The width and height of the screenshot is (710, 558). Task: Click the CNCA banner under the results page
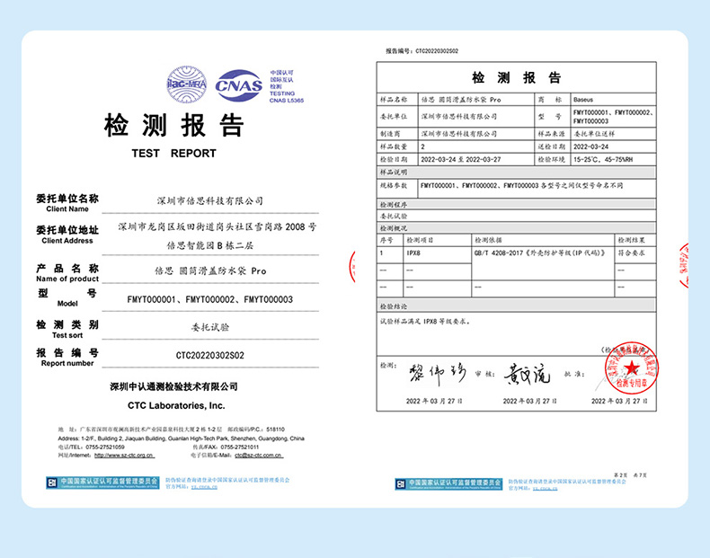point(448,483)
